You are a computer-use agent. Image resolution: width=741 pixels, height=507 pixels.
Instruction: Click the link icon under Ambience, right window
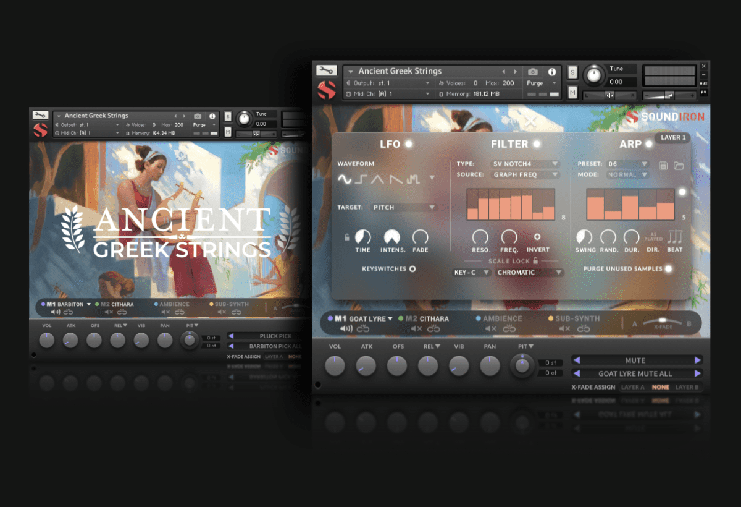(x=509, y=329)
